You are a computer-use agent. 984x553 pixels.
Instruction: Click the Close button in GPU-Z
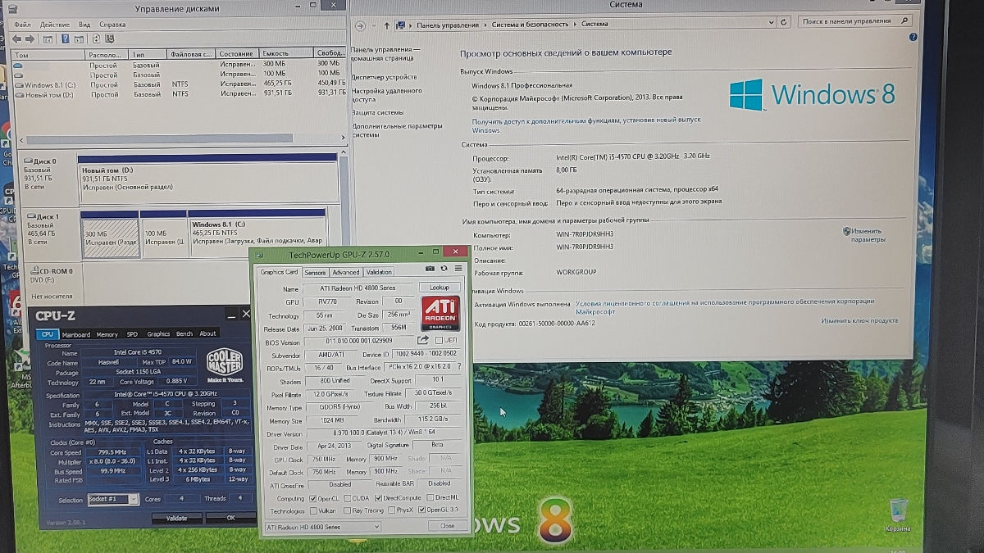tap(447, 526)
